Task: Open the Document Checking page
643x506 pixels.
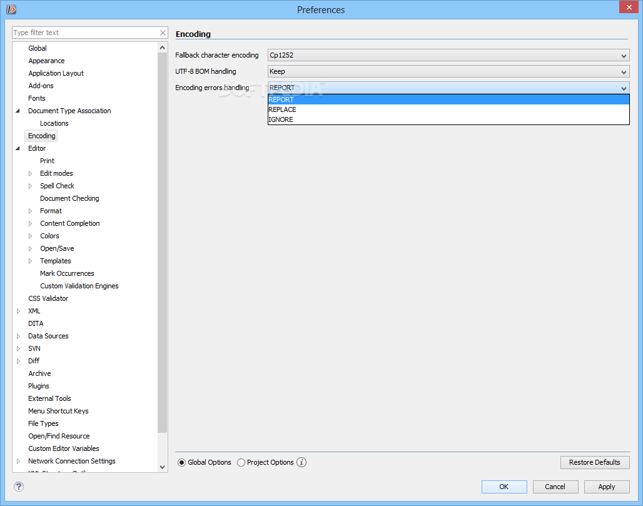Action: 69,198
